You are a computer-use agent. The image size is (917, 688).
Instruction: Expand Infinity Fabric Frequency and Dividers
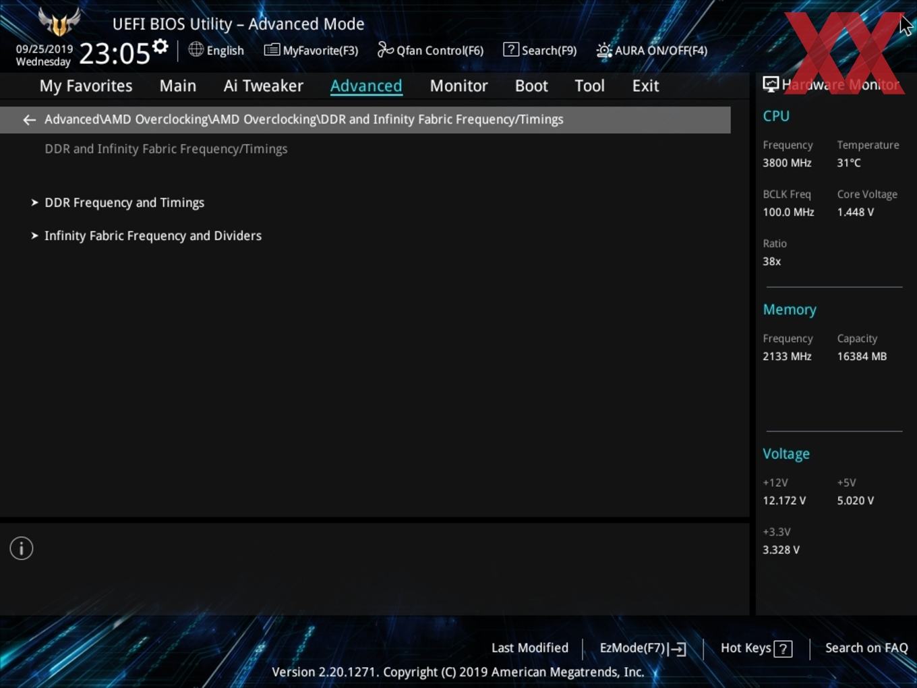[x=153, y=235]
